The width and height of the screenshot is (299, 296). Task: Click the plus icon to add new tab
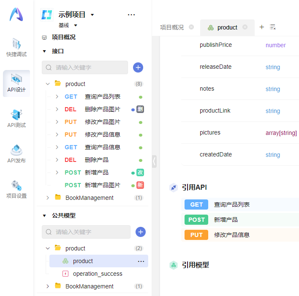click(x=261, y=27)
